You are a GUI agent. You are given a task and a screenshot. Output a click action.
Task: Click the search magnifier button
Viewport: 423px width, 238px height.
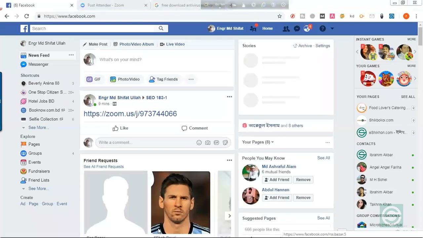point(161,28)
